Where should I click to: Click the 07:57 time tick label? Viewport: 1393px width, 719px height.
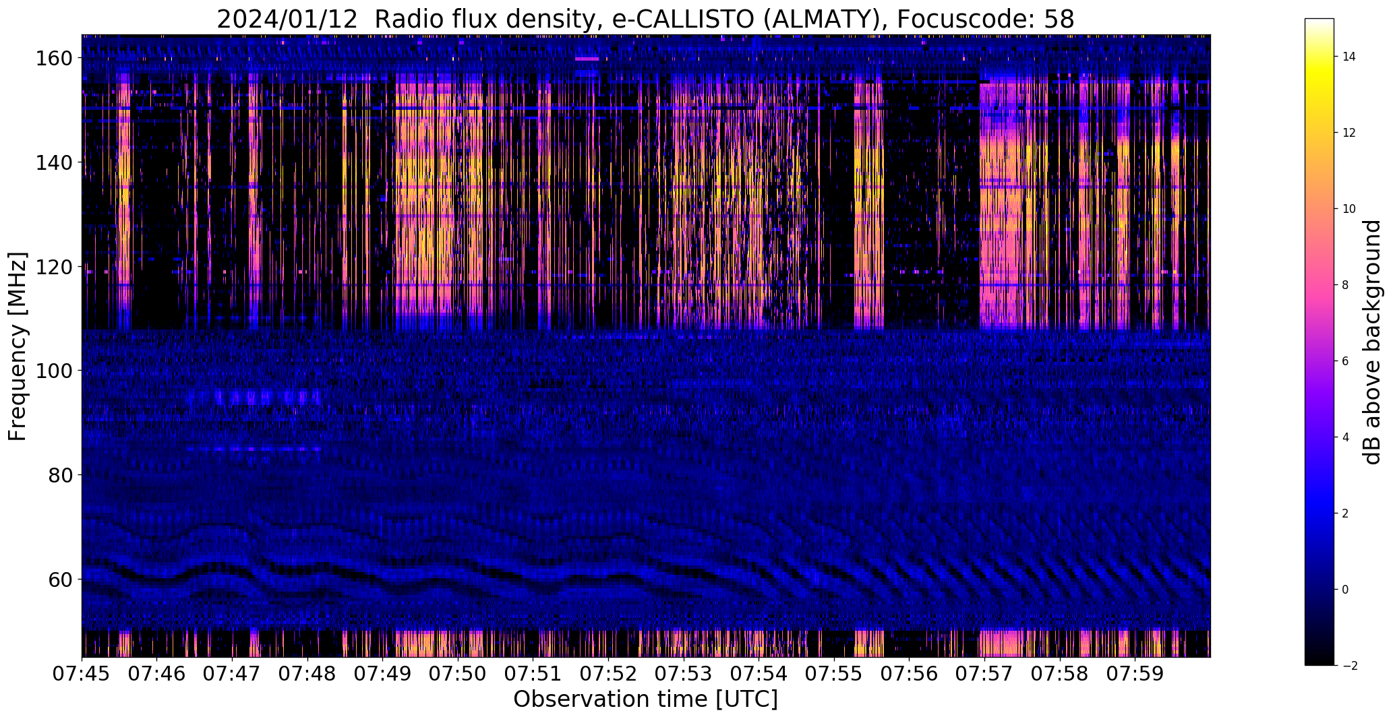click(984, 673)
